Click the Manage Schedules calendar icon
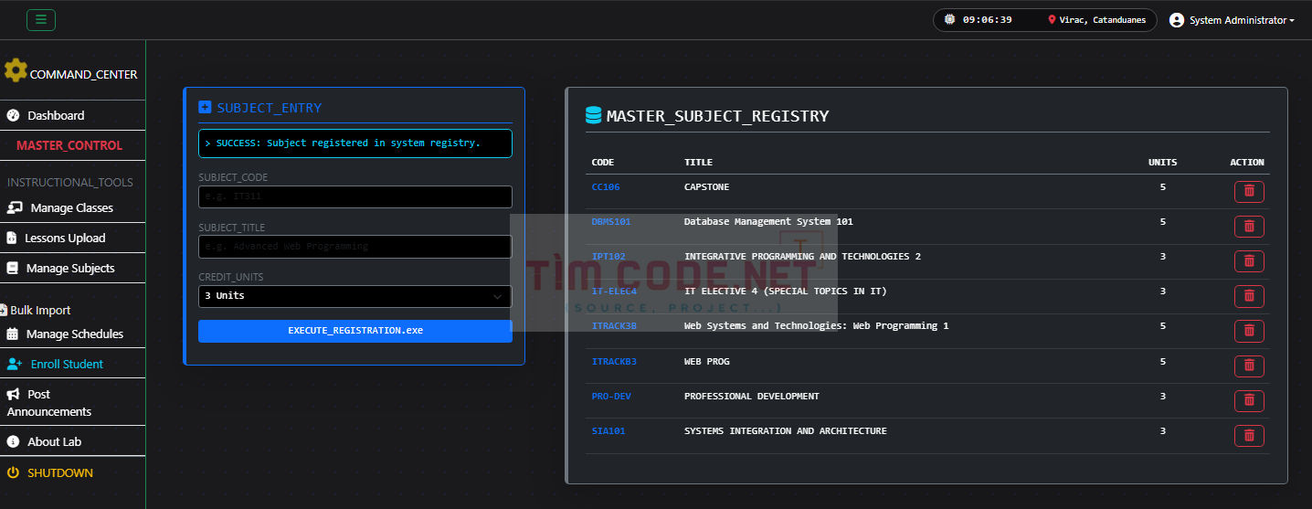Viewport: 1312px width, 509px height. point(13,334)
